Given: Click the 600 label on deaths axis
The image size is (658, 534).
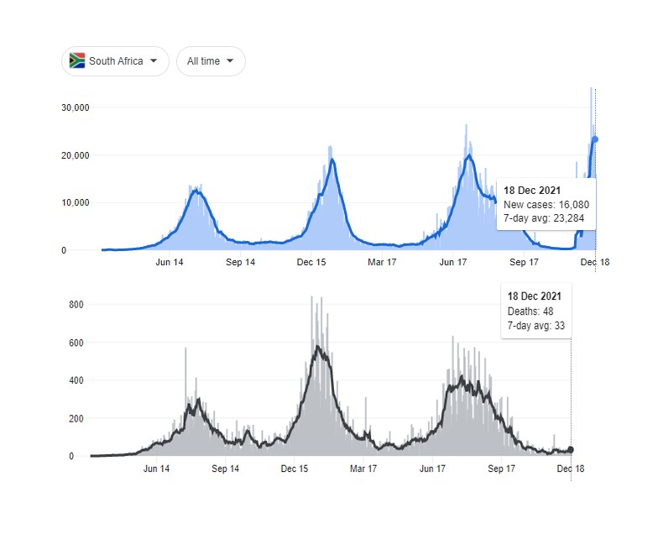Looking at the screenshot, I should 76,343.
